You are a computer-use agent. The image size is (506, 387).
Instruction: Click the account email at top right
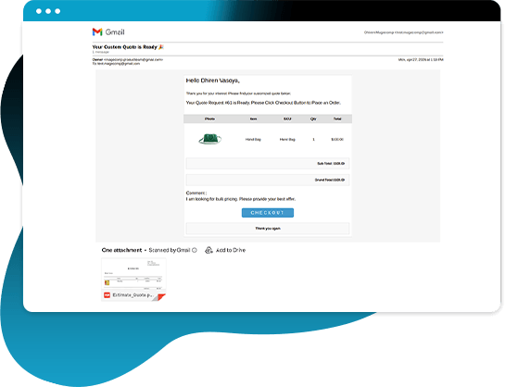coord(403,32)
